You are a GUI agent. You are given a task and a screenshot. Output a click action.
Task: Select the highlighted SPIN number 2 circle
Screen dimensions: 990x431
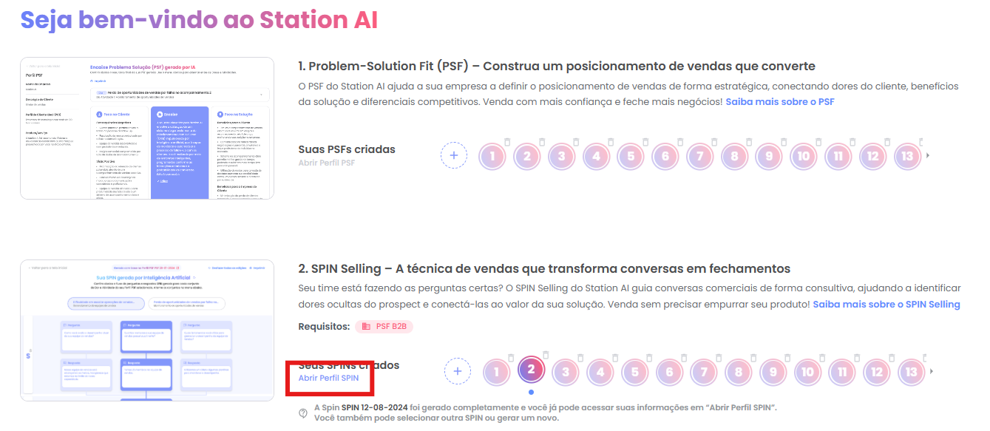coord(532,369)
